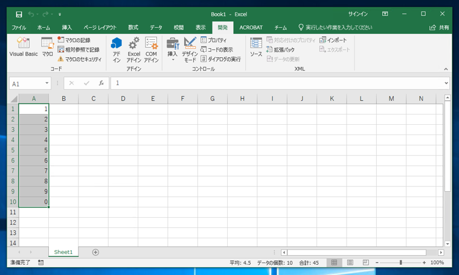459x275 pixels.
Task: Switch to the データ tab
Action: 156,28
